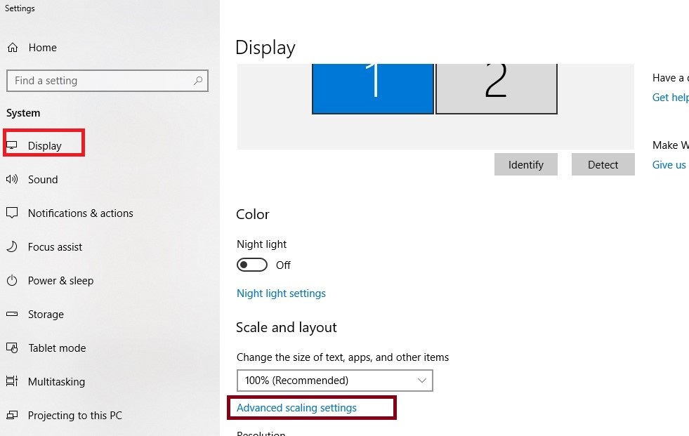Screen dimensions: 689x436
Task: Click the Notifications & actions speech-bubble icon
Action: point(12,213)
